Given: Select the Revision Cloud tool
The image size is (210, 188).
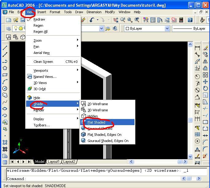Looking at the screenshot, I should 5,95.
